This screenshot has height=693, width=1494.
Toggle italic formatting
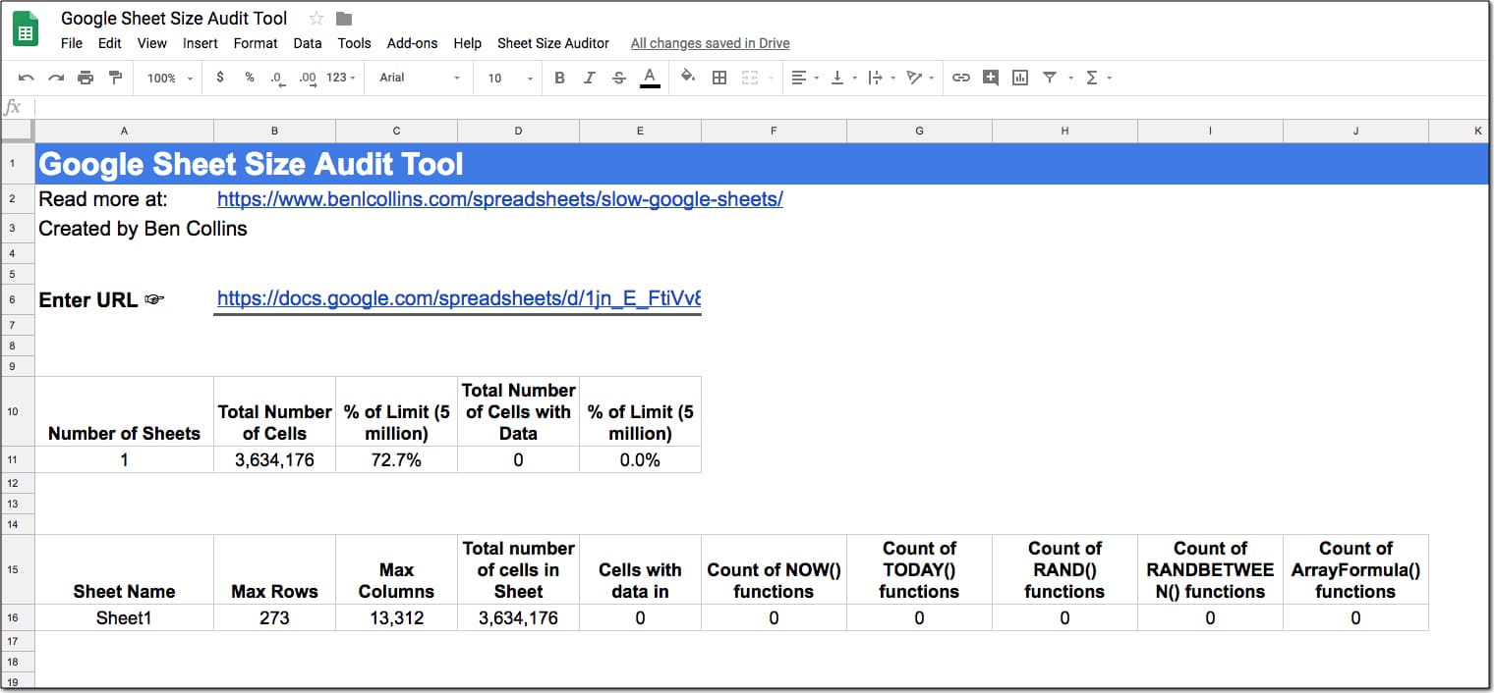pyautogui.click(x=589, y=78)
